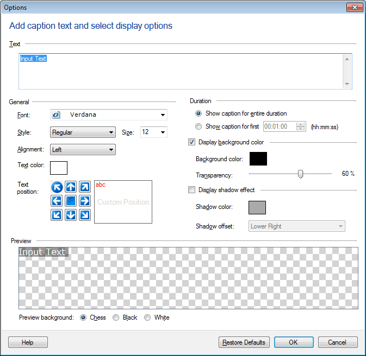Image resolution: width=366 pixels, height=356 pixels.
Task: Click the black Background color swatch
Action: click(x=258, y=159)
